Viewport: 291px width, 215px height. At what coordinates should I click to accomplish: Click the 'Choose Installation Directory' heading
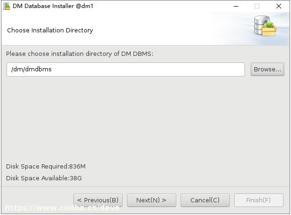[50, 30]
